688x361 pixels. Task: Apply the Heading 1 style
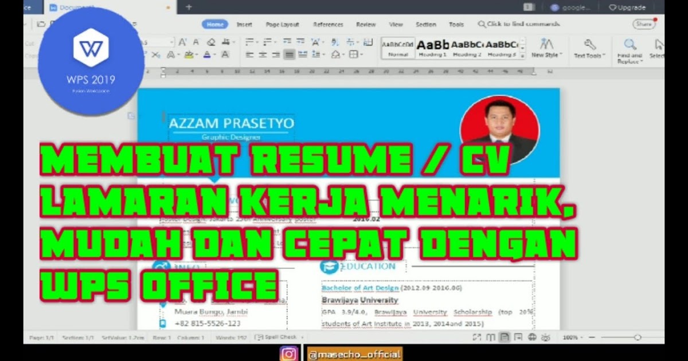(x=432, y=49)
